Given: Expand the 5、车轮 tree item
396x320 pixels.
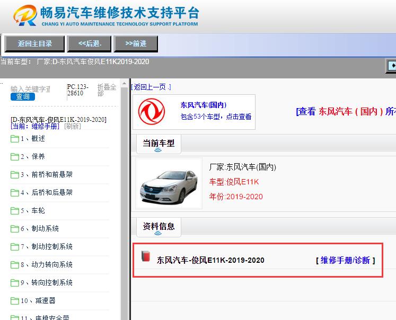Looking at the screenshot, I should point(33,210).
